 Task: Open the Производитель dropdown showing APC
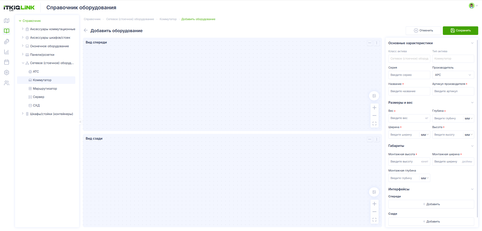coord(453,75)
